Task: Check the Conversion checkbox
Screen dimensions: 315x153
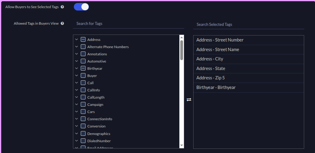Action: pos(83,126)
